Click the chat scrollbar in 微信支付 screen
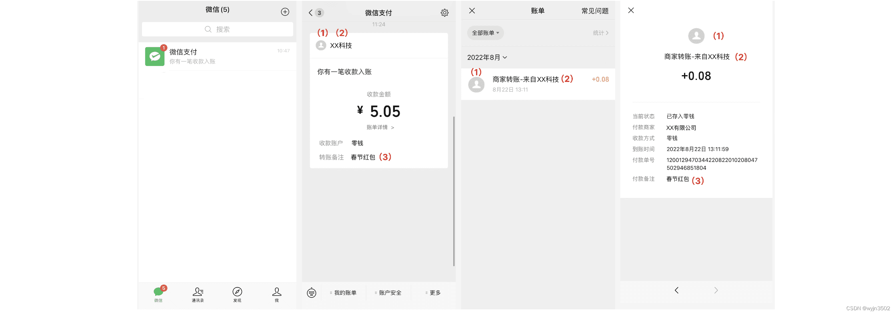 (454, 191)
